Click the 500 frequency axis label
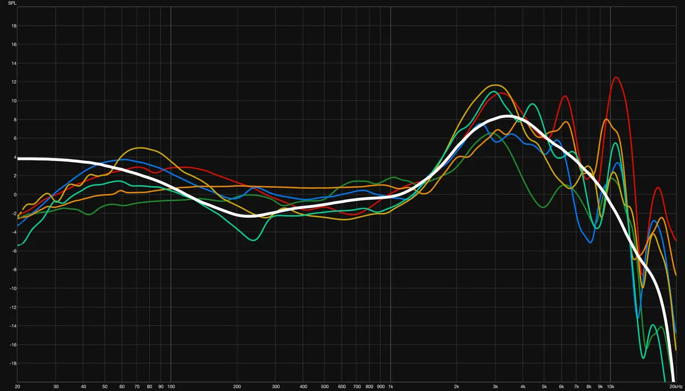This screenshot has width=685, height=391. 324,386
